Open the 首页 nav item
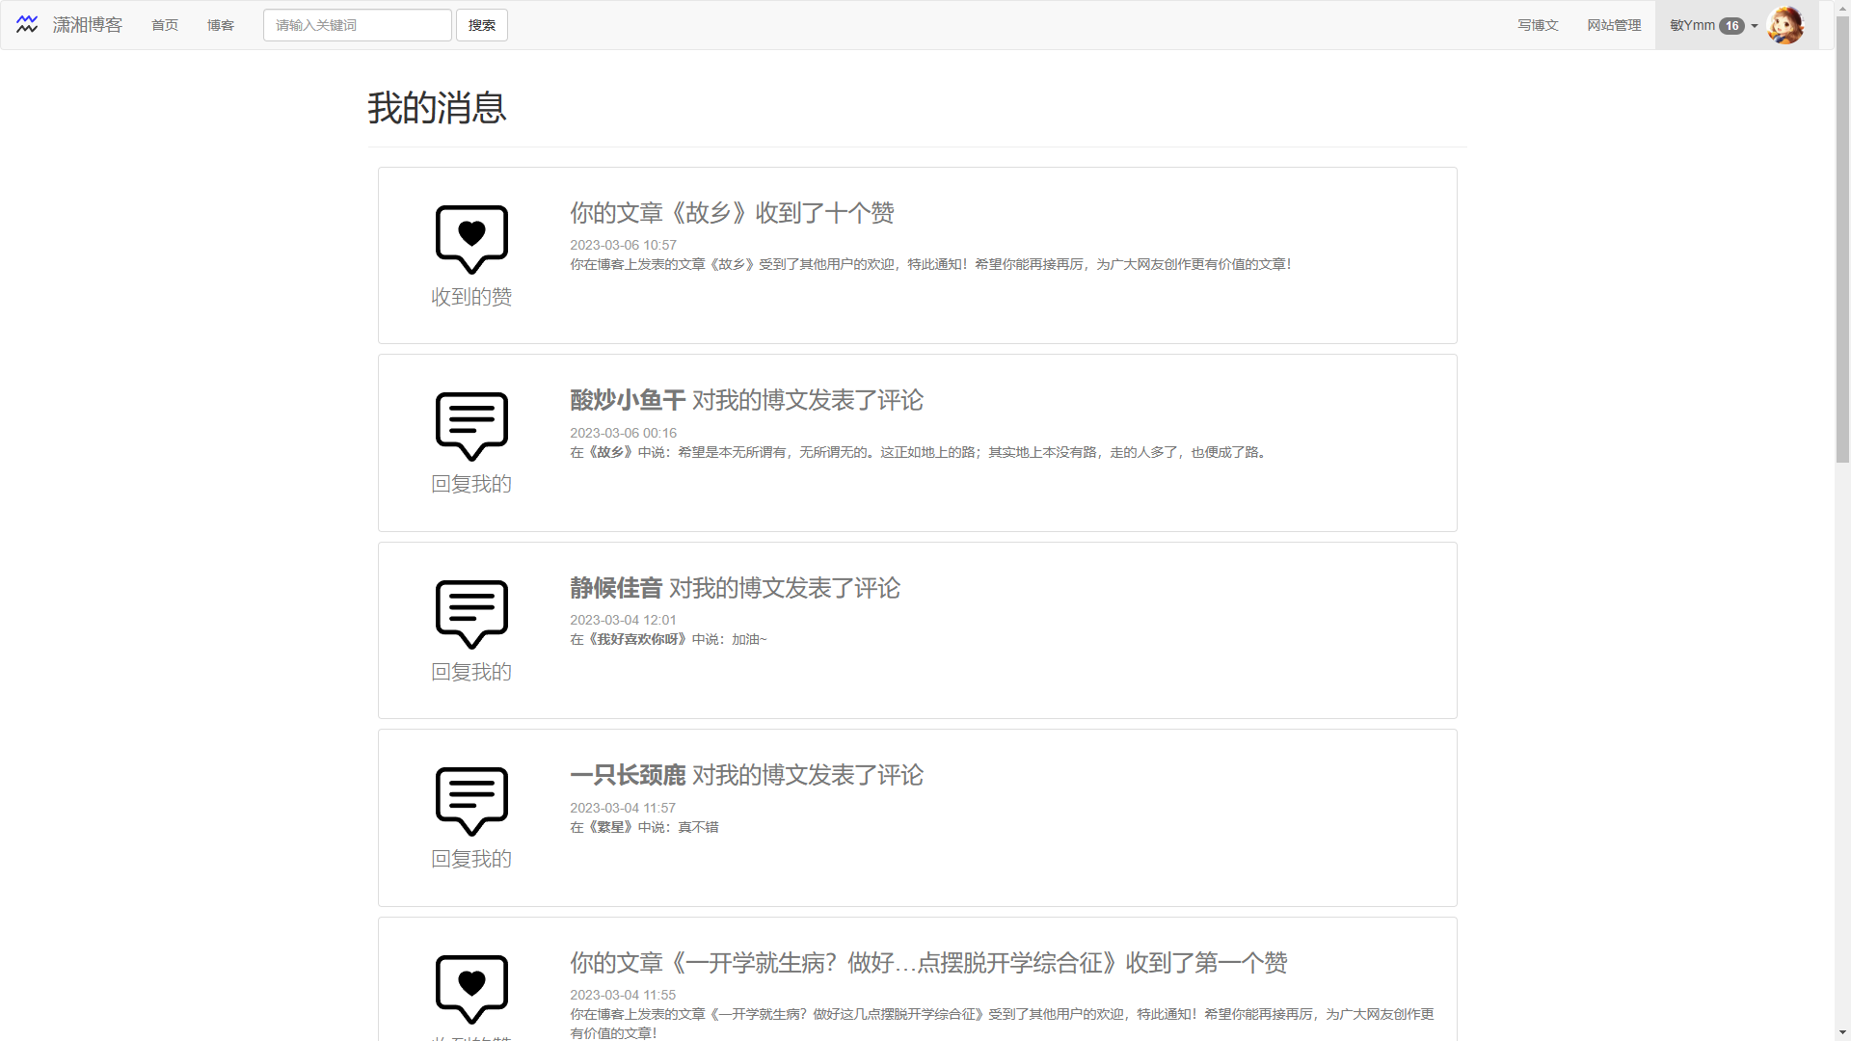 coord(165,25)
